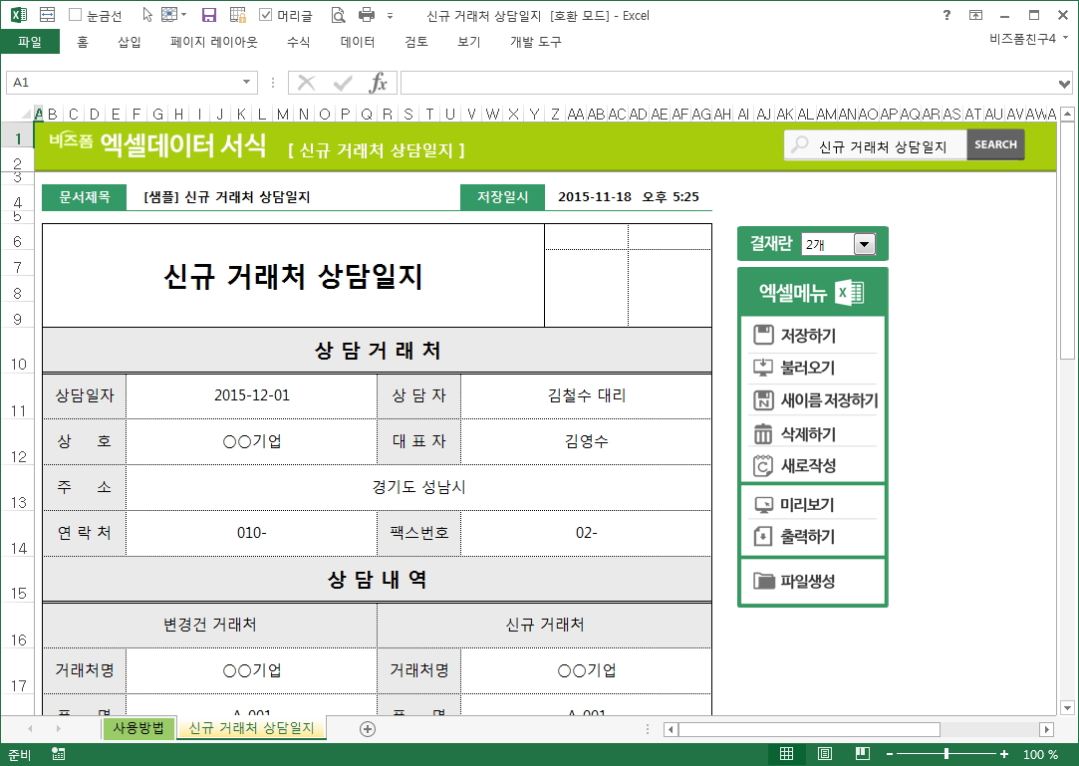Click the zoom slider handle
Image resolution: width=1079 pixels, height=766 pixels.
(946, 754)
